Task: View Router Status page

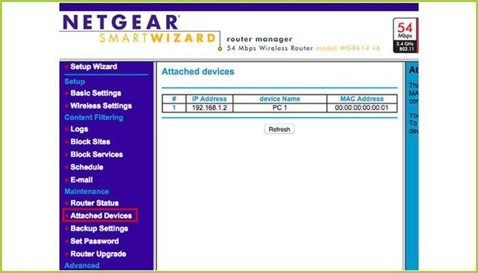Action: [x=94, y=203]
